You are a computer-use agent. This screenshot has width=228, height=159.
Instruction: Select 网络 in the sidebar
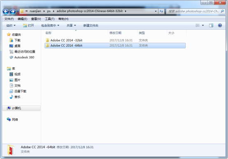click(x=15, y=119)
